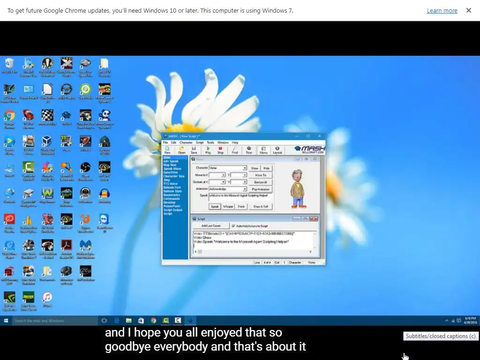Expand the Gesture at Y dropdown
The image size is (480, 360).
click(245, 182)
